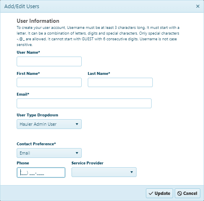The image size is (204, 201).
Task: Click the Service Provider label
Action: 87,163
